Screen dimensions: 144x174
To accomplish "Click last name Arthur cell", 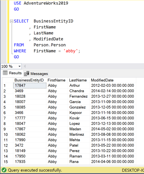I will [x=79, y=86].
